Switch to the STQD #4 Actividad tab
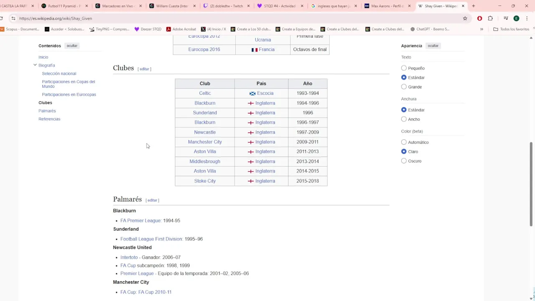Screen dimensions: 535x301 pyautogui.click(x=280, y=6)
